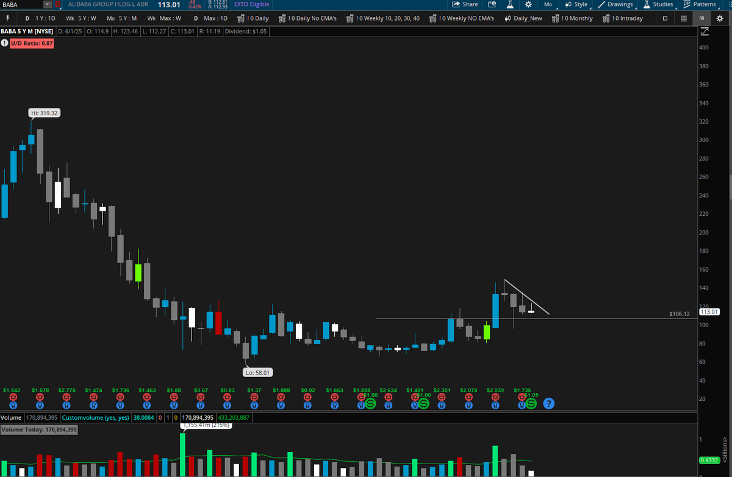
Task: Click the green dividend icon near $1.858
Action: click(x=370, y=403)
